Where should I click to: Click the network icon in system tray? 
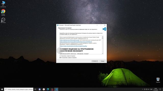[x=147, y=89]
